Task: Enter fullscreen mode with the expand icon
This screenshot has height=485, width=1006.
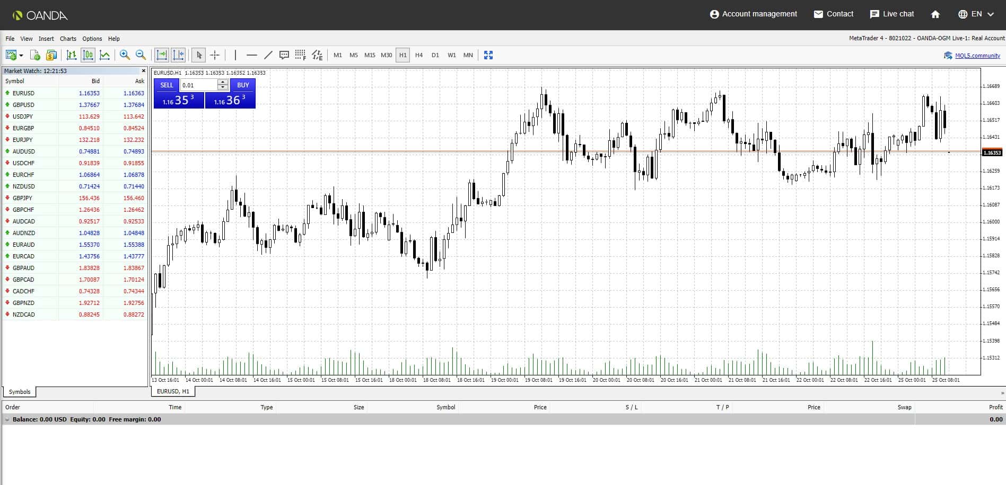Action: tap(488, 55)
